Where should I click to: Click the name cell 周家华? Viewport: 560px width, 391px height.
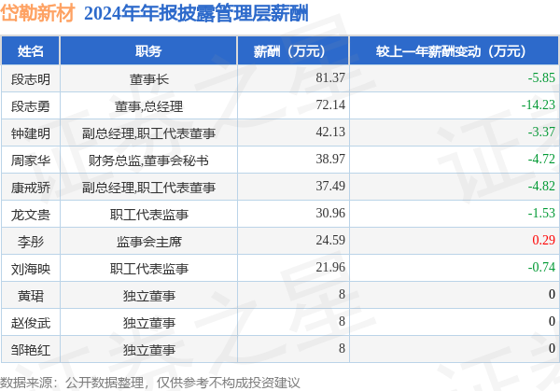tap(31, 161)
